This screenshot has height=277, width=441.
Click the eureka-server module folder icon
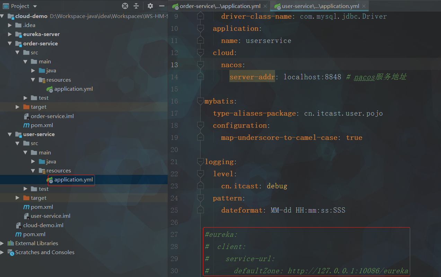(18, 34)
